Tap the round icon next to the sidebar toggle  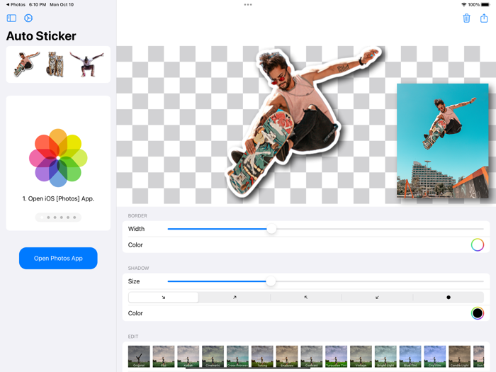coord(28,18)
